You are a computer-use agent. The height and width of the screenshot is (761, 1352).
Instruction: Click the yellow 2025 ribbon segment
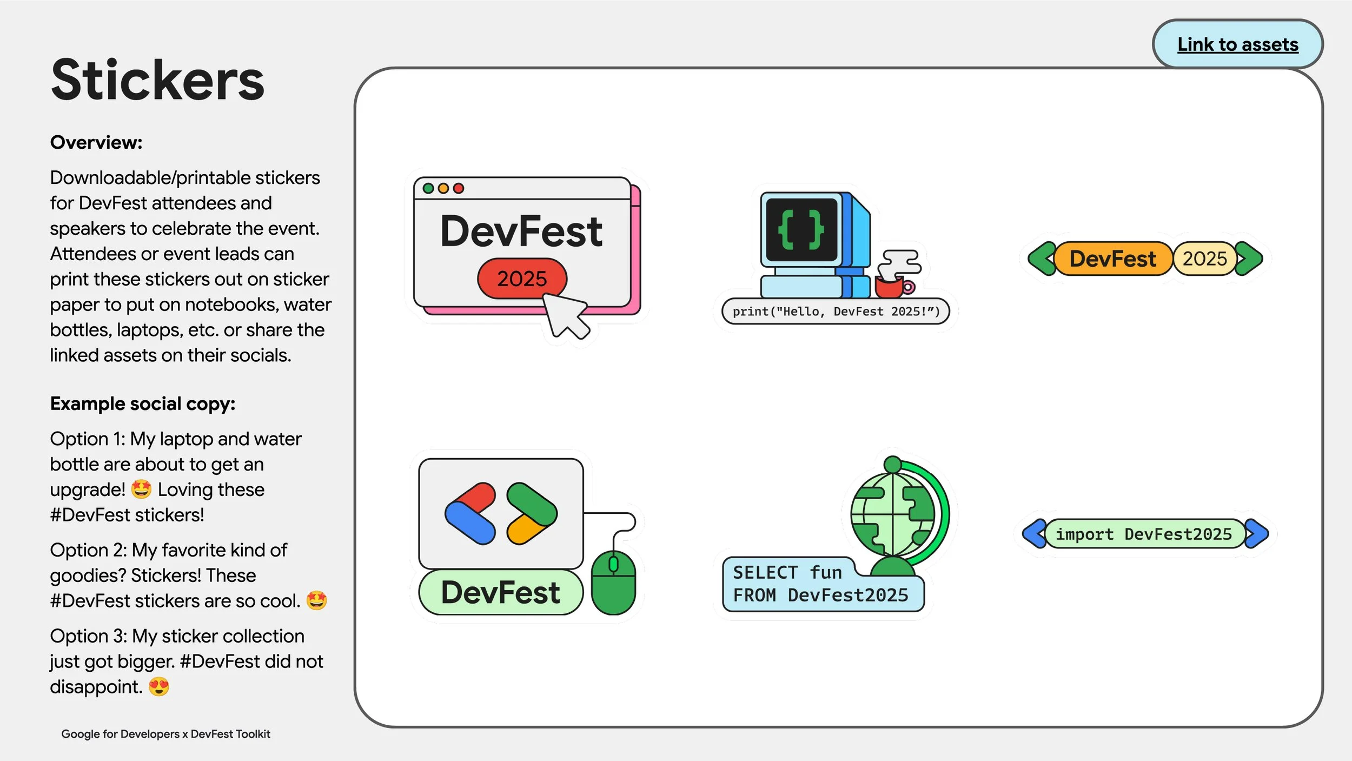(1204, 259)
